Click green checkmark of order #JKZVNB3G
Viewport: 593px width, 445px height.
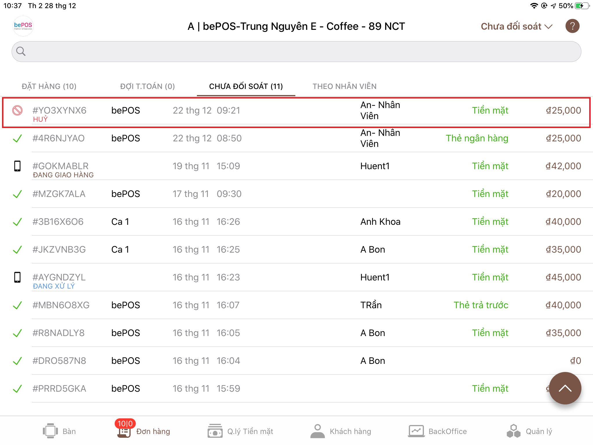(17, 249)
